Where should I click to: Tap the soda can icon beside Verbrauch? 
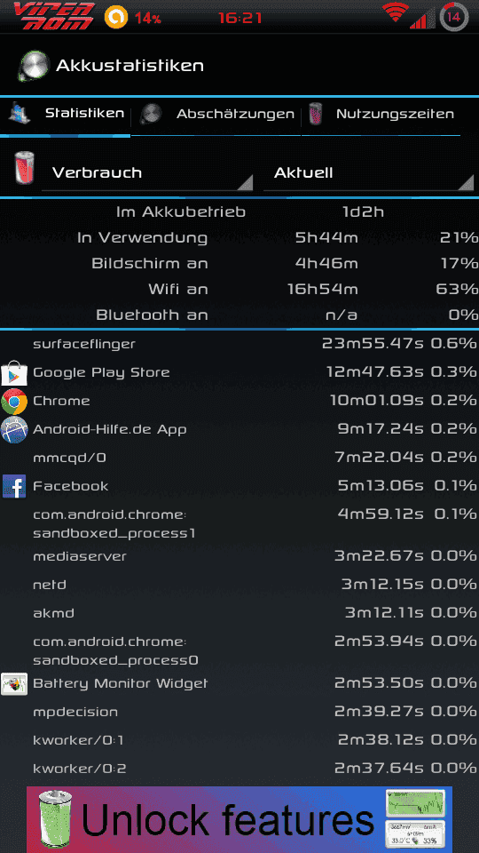point(25,169)
